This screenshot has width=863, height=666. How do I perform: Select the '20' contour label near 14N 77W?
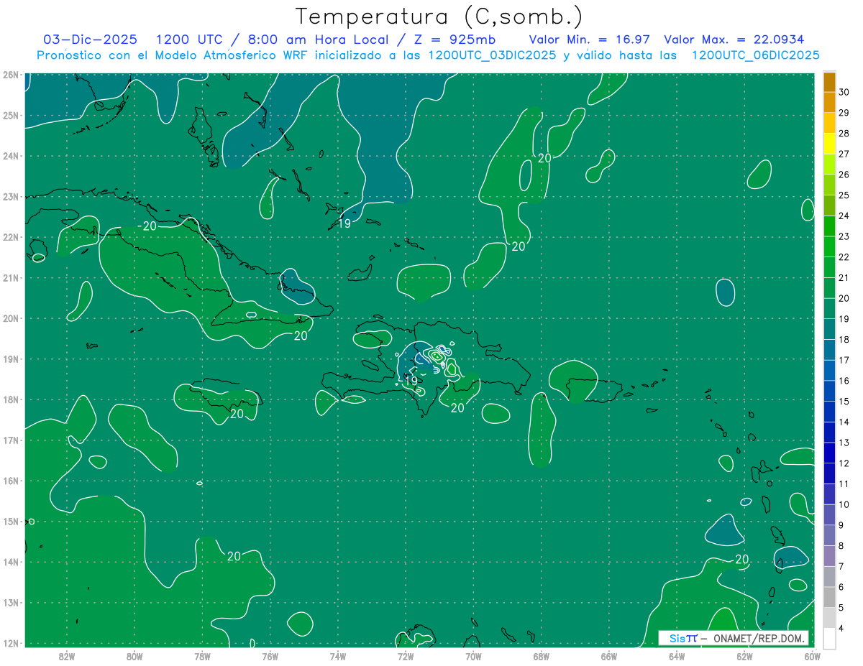point(234,556)
